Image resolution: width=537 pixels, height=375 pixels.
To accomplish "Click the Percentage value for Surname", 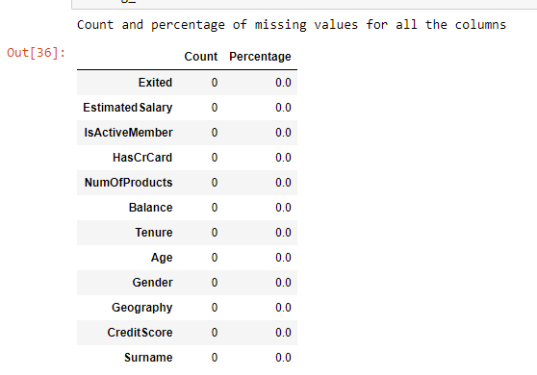I will [x=283, y=357].
